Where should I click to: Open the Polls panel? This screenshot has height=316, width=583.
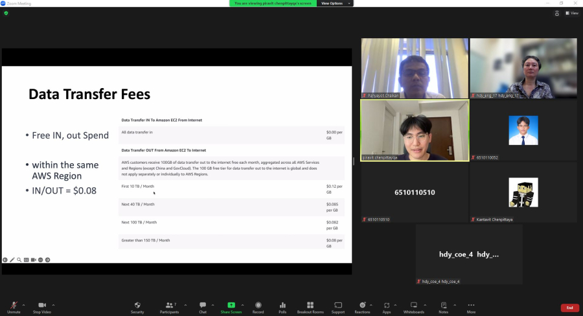(x=282, y=307)
